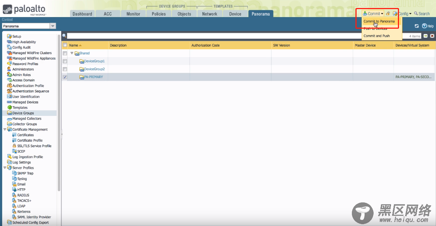The width and height of the screenshot is (436, 226).
Task: Switch to the ACC tab
Action: pyautogui.click(x=108, y=14)
